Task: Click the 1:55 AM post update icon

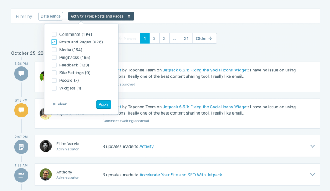Action: 21,175
